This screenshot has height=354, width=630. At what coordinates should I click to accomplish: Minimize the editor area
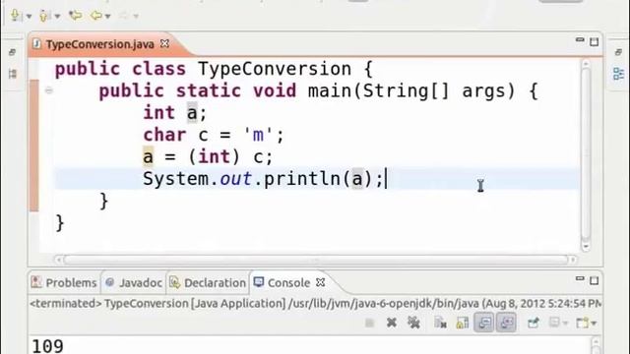click(580, 40)
